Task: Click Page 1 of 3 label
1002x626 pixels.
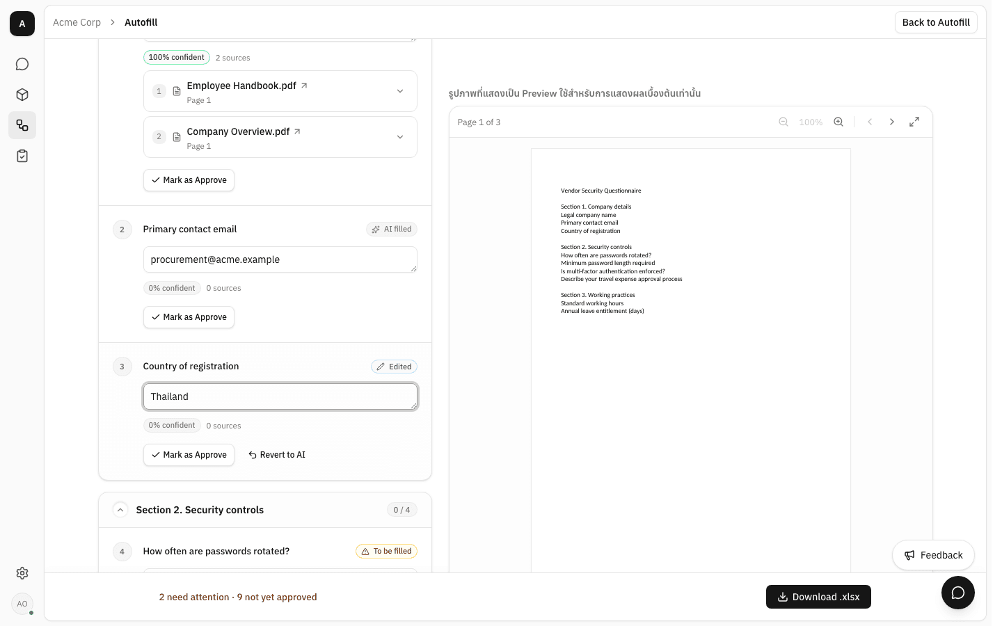Action: (479, 122)
